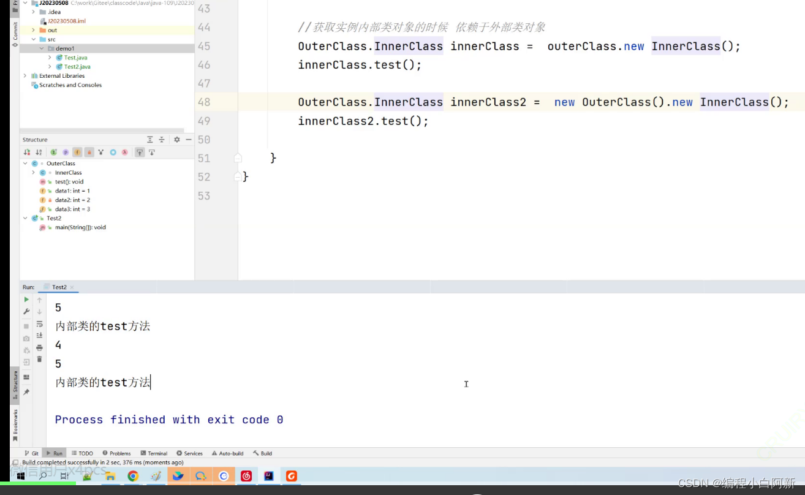Image resolution: width=805 pixels, height=495 pixels.
Task: Toggle soft-wrap in Run console
Action: (x=39, y=324)
